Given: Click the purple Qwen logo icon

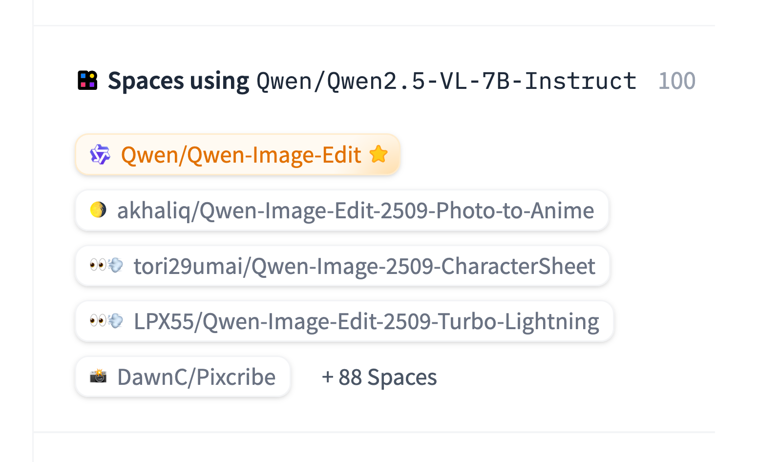Looking at the screenshot, I should (x=100, y=155).
